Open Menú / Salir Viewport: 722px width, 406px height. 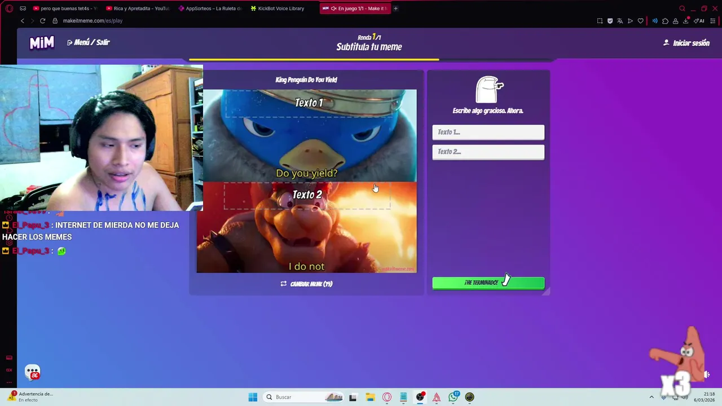pos(88,42)
